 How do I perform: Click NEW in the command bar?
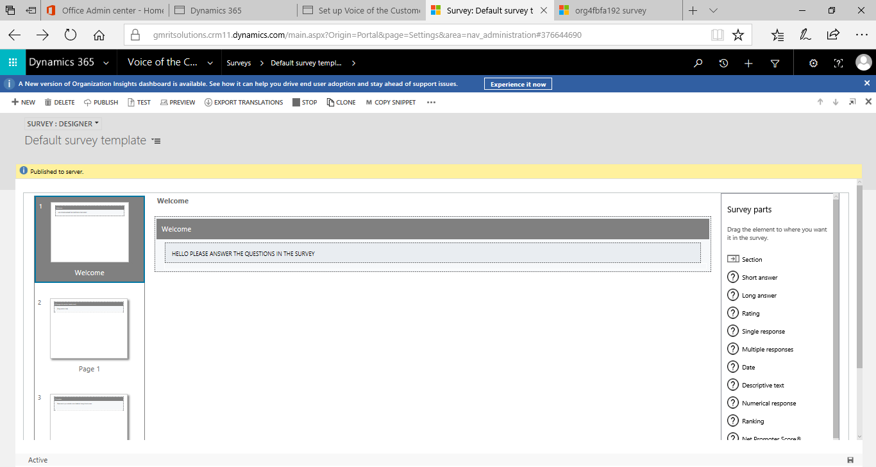click(24, 102)
